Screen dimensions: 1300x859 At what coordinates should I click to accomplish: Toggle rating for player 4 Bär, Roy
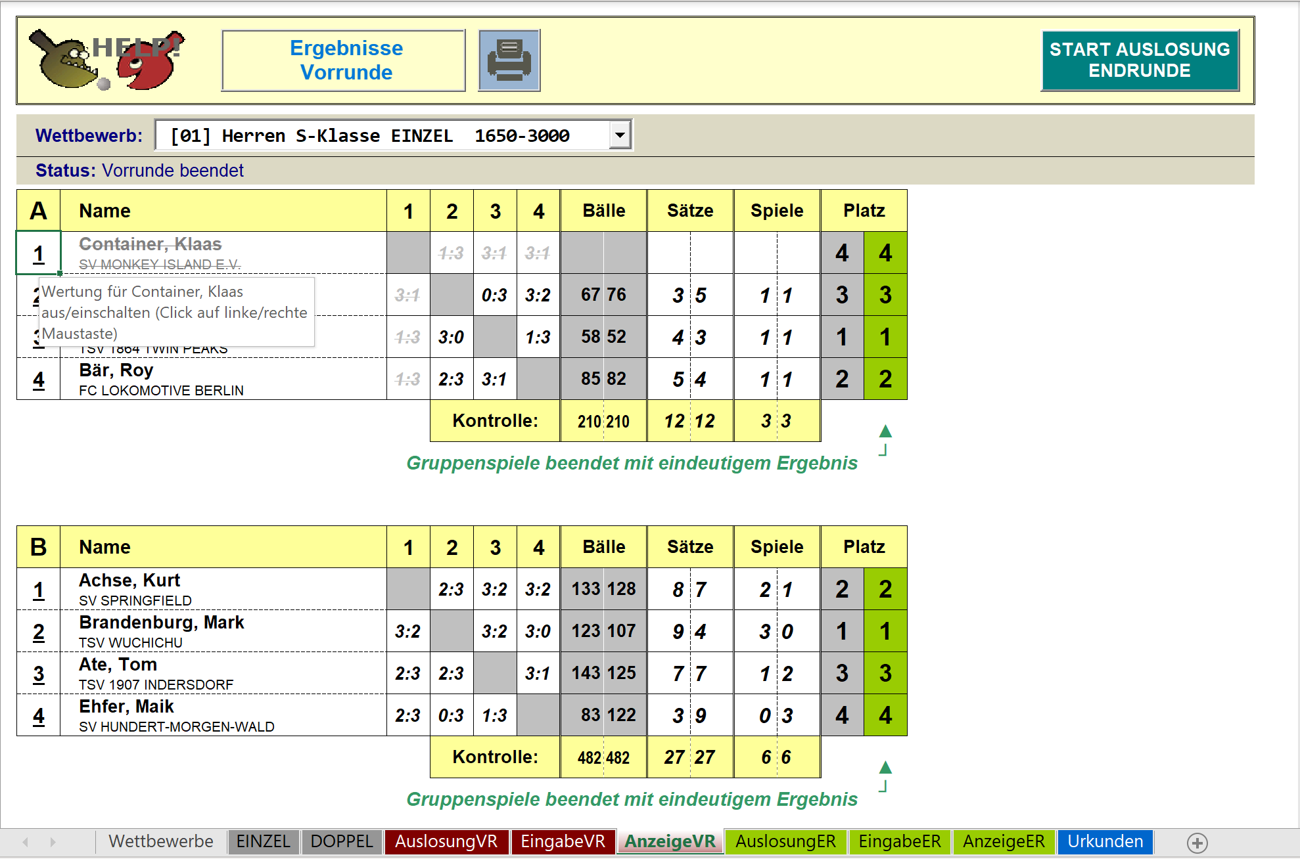pos(39,380)
